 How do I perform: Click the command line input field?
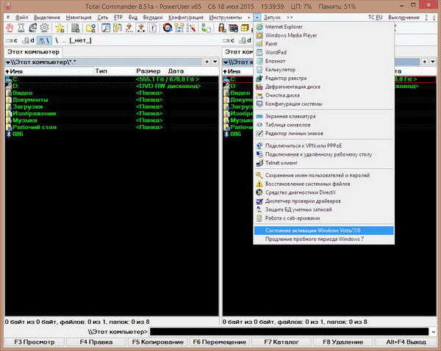(x=294, y=333)
